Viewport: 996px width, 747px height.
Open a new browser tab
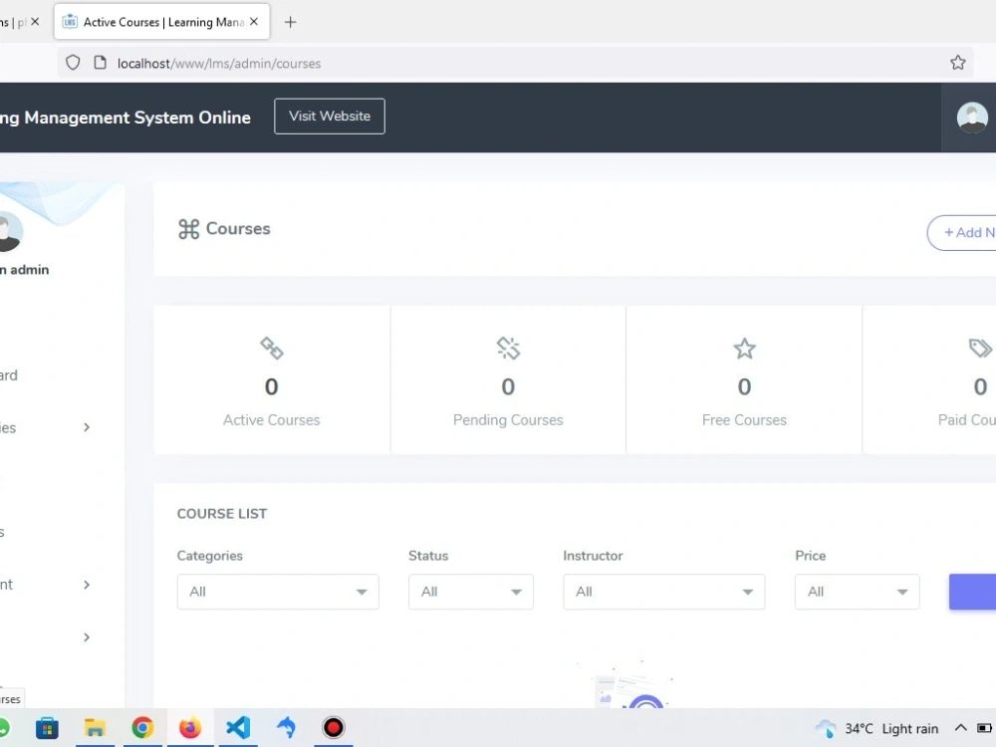[x=290, y=22]
